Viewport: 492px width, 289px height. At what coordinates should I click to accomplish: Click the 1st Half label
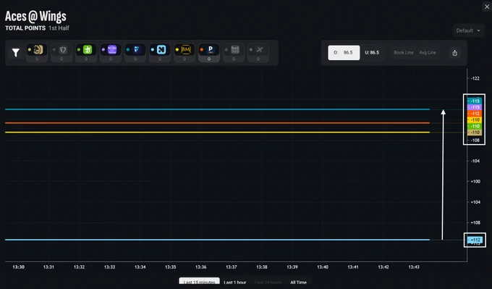click(59, 28)
